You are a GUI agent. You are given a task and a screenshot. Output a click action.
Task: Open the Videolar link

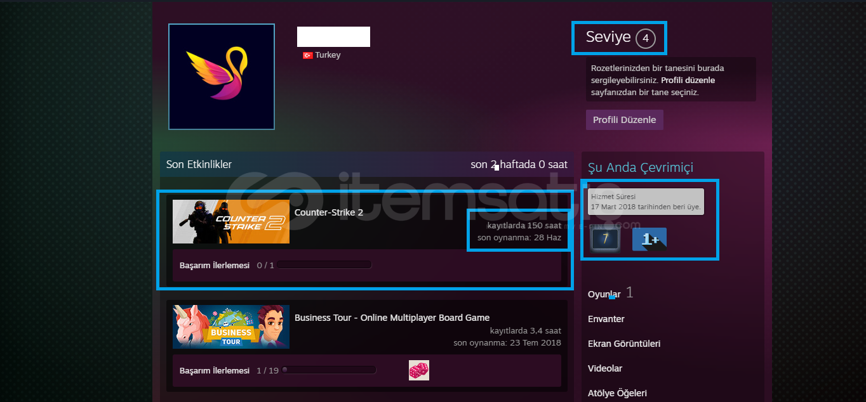click(605, 368)
